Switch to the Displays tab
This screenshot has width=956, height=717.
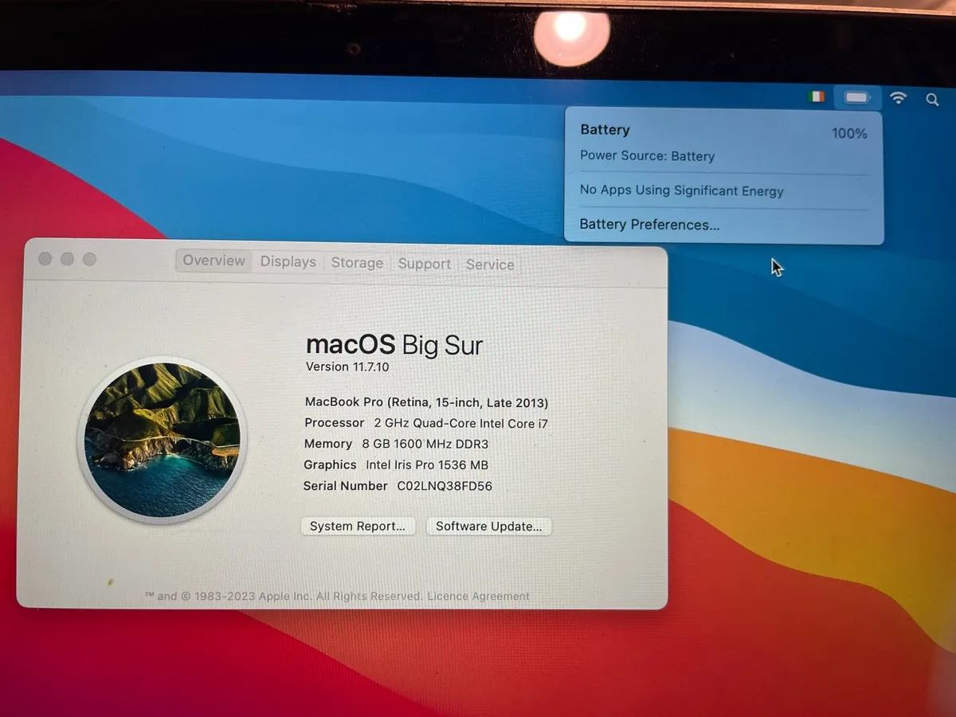288,262
